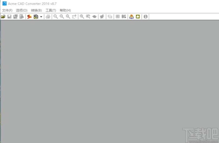Open the layers manager icon

point(110,17)
